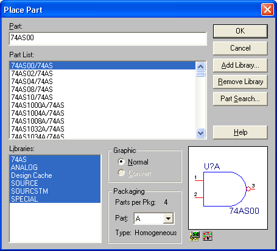The image size is (277, 251).
Task: Choose 74AS10/74AS from Part List
Action: [102, 97]
